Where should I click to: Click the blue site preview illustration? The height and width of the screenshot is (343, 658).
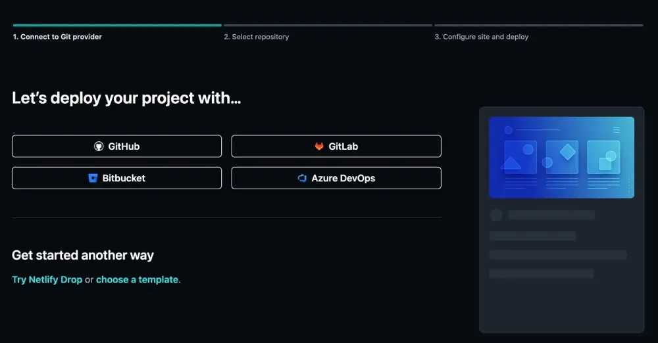point(561,157)
